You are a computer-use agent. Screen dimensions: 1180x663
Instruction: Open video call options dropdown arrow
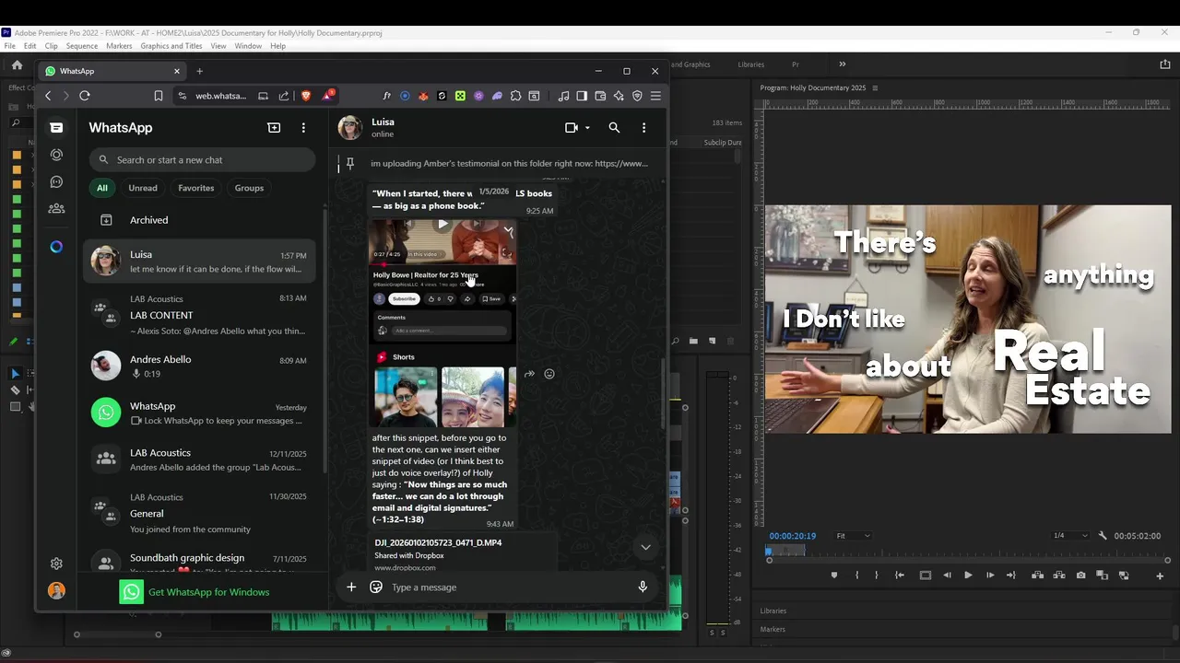pos(587,128)
